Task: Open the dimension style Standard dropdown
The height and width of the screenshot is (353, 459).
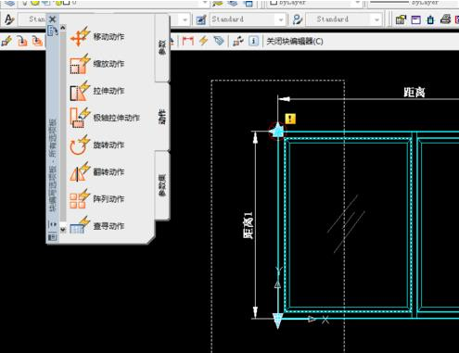Action: 247,19
